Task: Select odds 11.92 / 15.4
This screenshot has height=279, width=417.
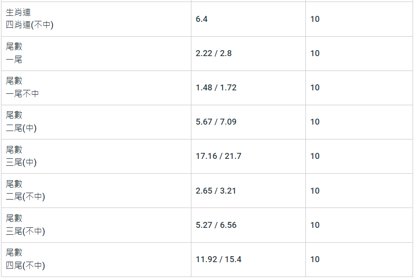Action: coord(219,259)
